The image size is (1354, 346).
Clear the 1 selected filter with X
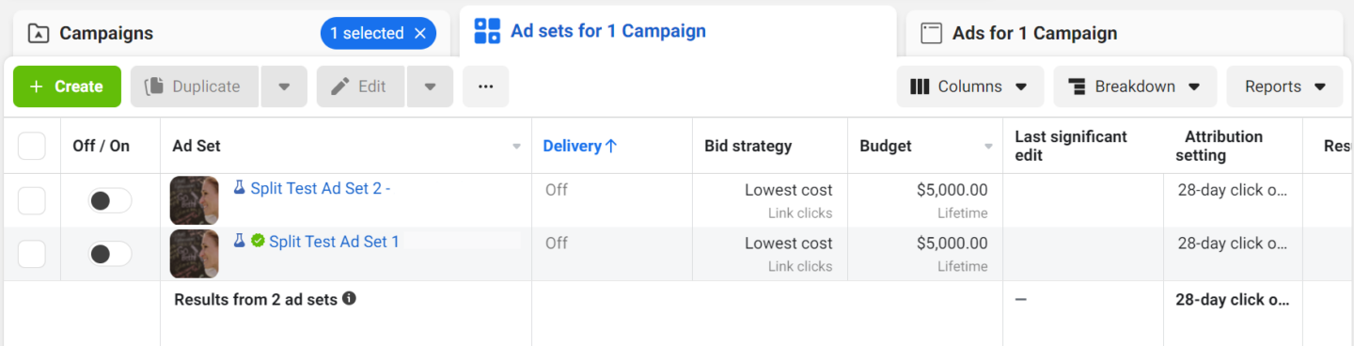point(419,34)
